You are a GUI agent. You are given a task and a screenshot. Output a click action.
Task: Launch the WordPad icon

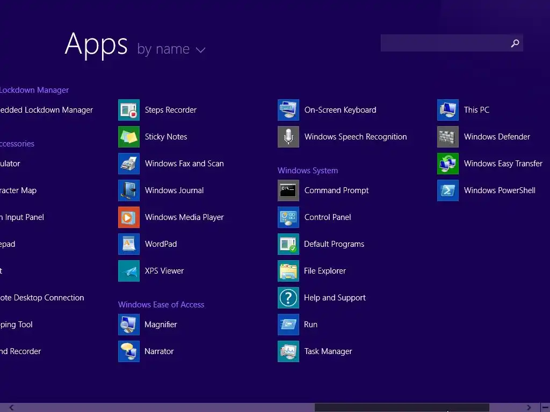tap(129, 244)
